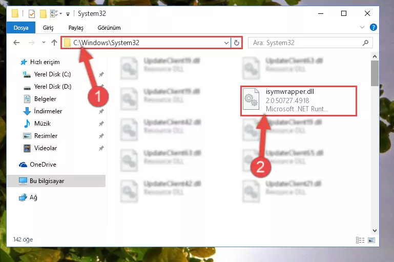Open Yerel Disk (C:) in the sidebar
Screen dimensions: 394x262
[52, 74]
